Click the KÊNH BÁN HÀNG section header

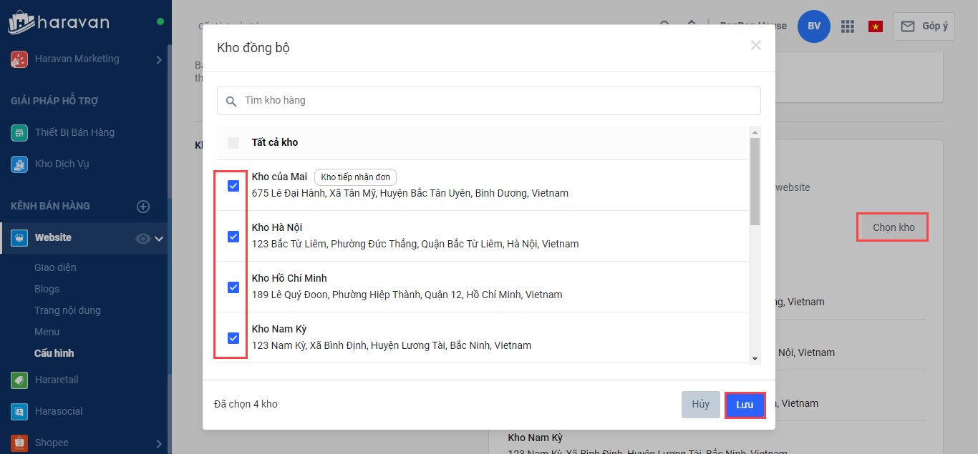50,207
